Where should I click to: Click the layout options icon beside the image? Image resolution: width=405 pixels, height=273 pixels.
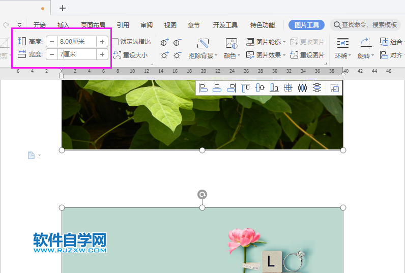pos(31,156)
